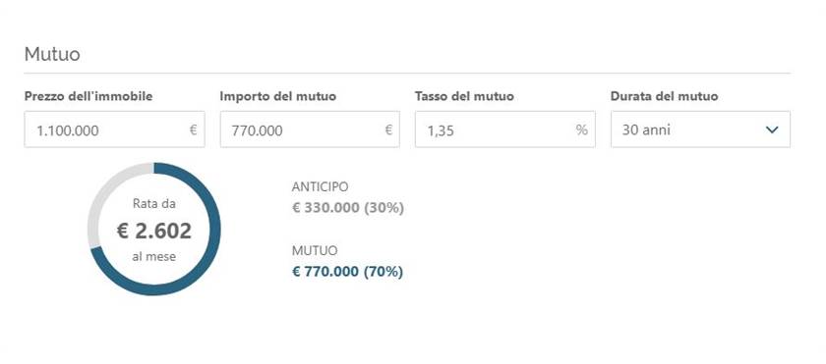Image resolution: width=826 pixels, height=364 pixels.
Task: Click the euro symbol in the mortgage amount field
Action: pyautogui.click(x=388, y=130)
